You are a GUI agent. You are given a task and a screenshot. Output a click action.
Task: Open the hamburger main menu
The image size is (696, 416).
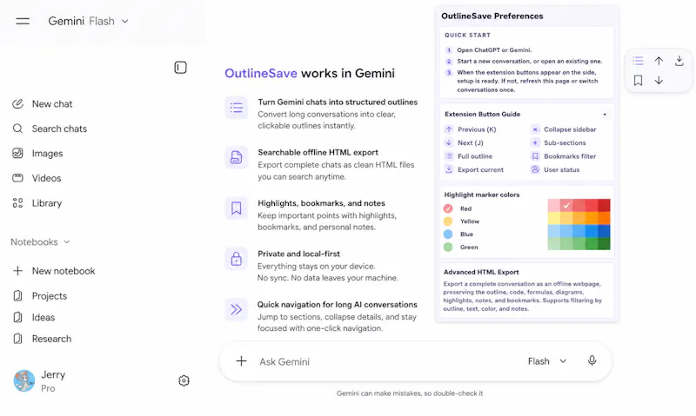tap(23, 21)
